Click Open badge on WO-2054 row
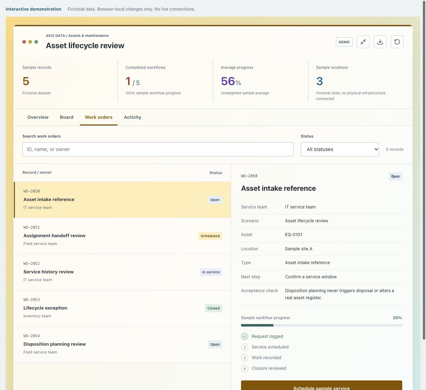Screen dimensions: 426x390 pyautogui.click(x=215, y=345)
